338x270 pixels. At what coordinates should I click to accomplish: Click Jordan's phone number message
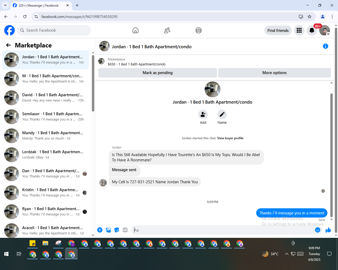[x=155, y=182]
